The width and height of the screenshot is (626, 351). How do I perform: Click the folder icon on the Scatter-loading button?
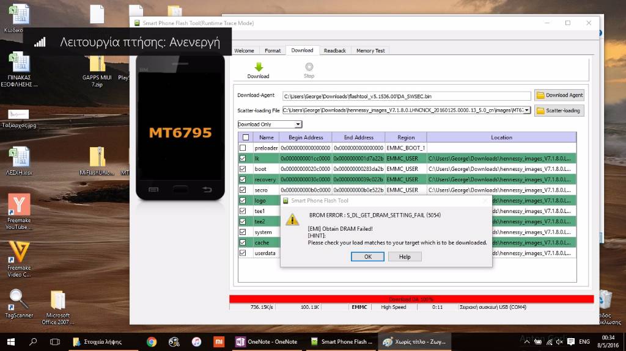click(540, 110)
